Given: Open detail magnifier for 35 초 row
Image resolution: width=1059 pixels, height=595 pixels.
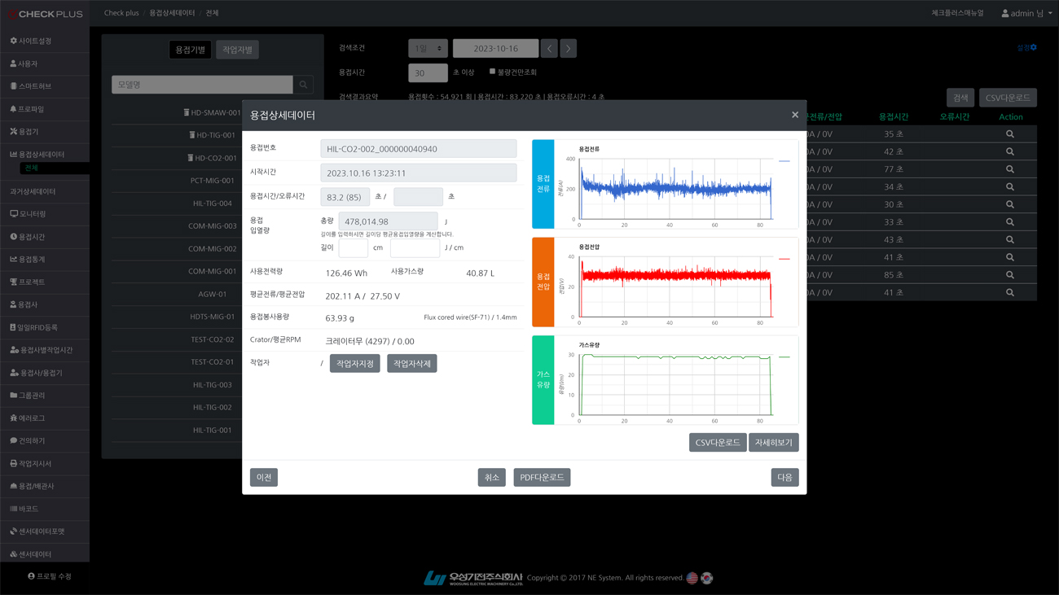Looking at the screenshot, I should pyautogui.click(x=1009, y=134).
